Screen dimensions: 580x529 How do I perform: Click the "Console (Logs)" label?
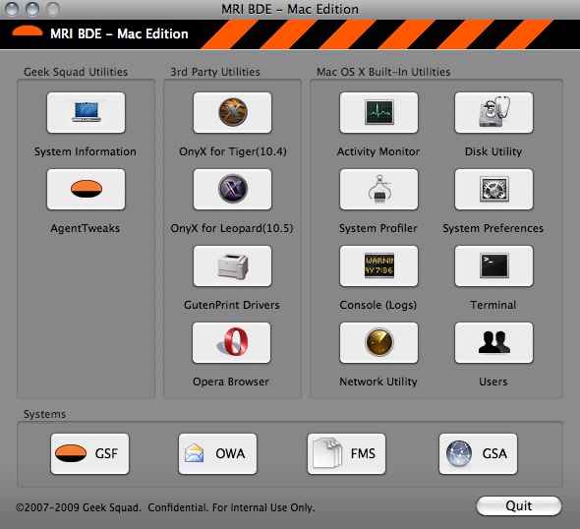click(x=378, y=305)
